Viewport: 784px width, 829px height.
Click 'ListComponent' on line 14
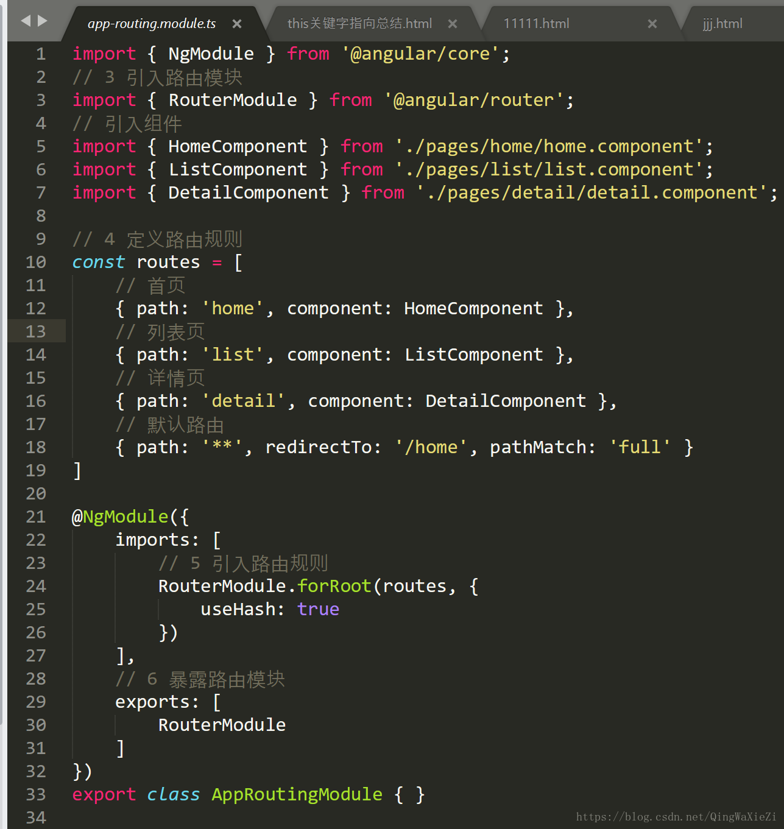tap(473, 355)
